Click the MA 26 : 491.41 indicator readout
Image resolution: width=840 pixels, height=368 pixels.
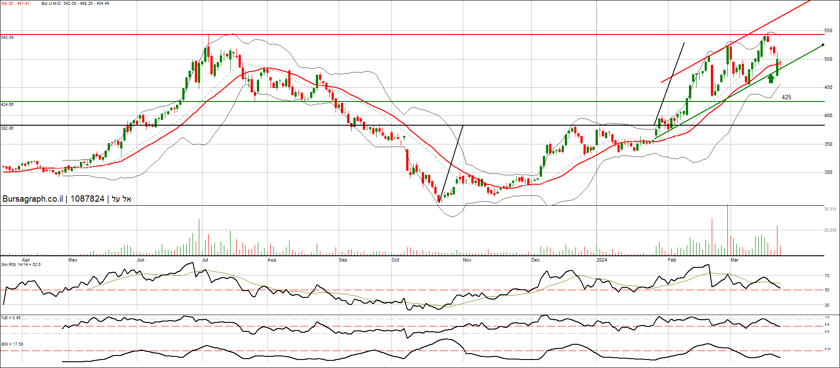tap(15, 4)
